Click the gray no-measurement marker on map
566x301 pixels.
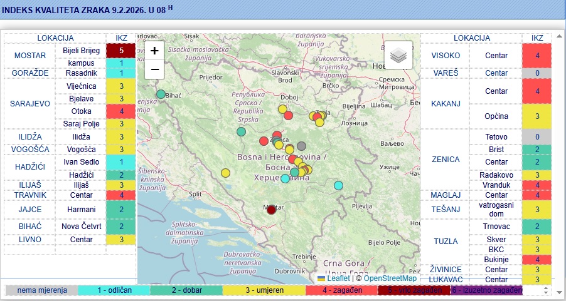pyautogui.click(x=301, y=146)
